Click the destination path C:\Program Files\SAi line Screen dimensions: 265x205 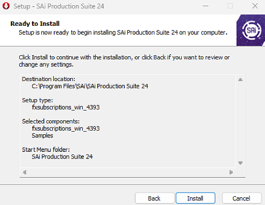[x=90, y=86]
